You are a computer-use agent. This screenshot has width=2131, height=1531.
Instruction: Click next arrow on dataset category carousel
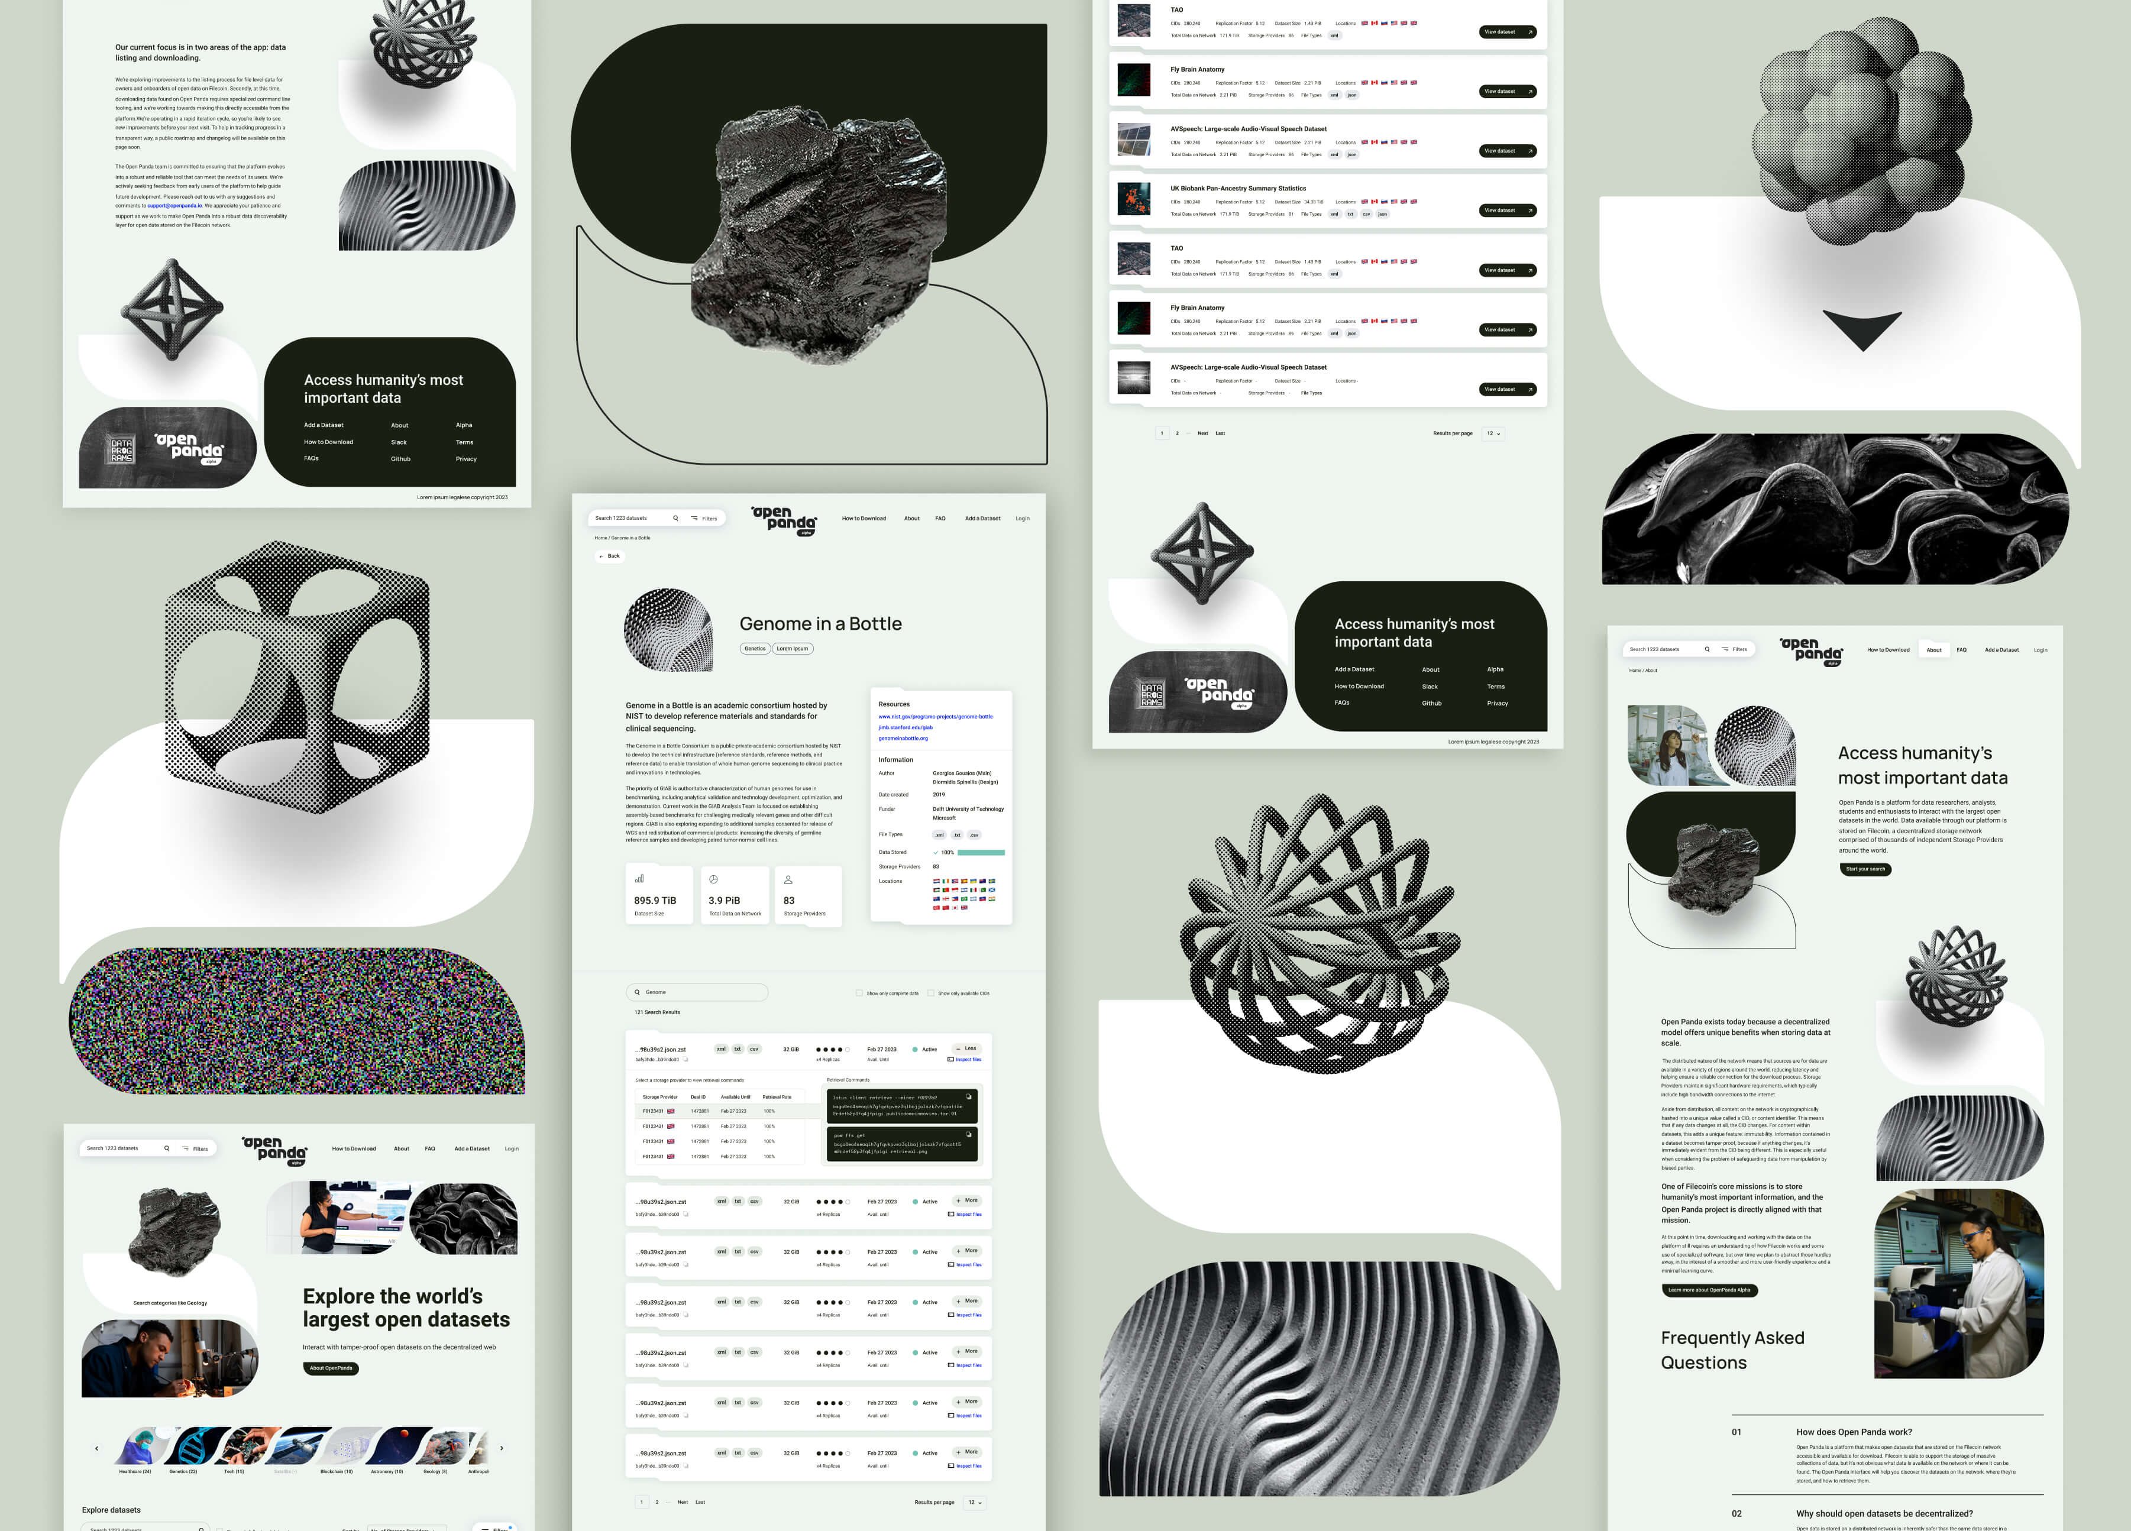click(502, 1448)
